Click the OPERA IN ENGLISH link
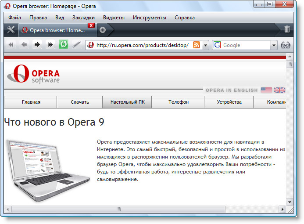304x224 pixels. point(232,90)
